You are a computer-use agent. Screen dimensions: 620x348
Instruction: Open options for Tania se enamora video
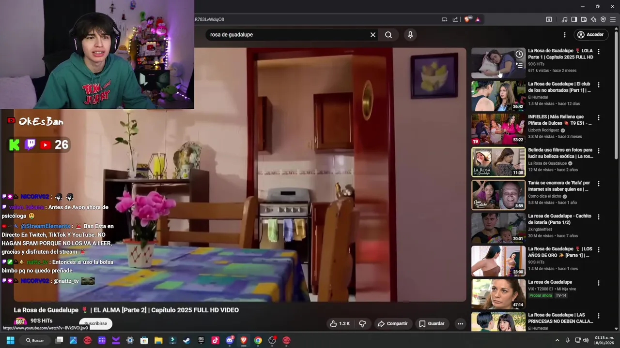coord(599,184)
